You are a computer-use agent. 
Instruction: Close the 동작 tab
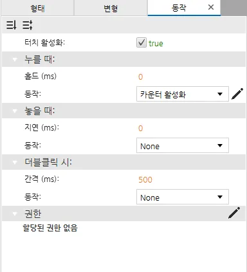pos(211,7)
